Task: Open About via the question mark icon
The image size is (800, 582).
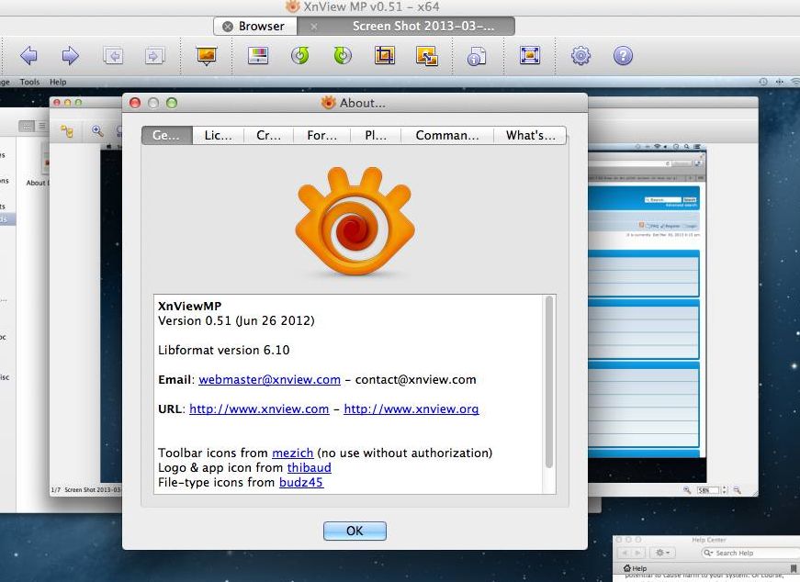Action: pos(623,55)
